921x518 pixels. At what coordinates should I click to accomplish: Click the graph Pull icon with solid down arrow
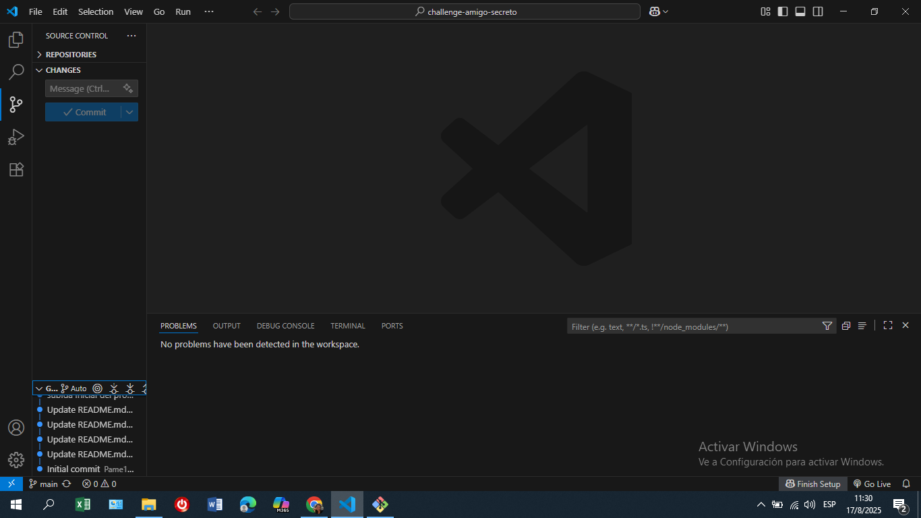[130, 388]
